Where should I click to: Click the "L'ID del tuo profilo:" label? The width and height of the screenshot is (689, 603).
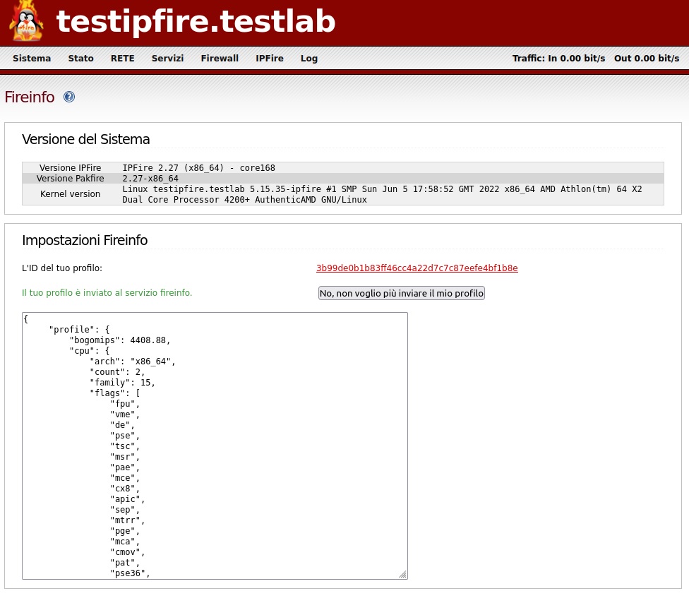[62, 268]
